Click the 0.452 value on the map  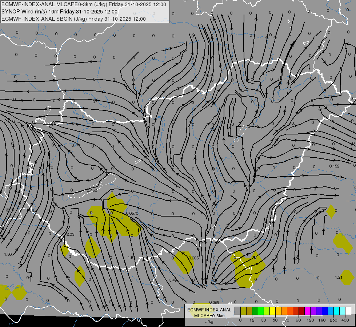coord(92,190)
